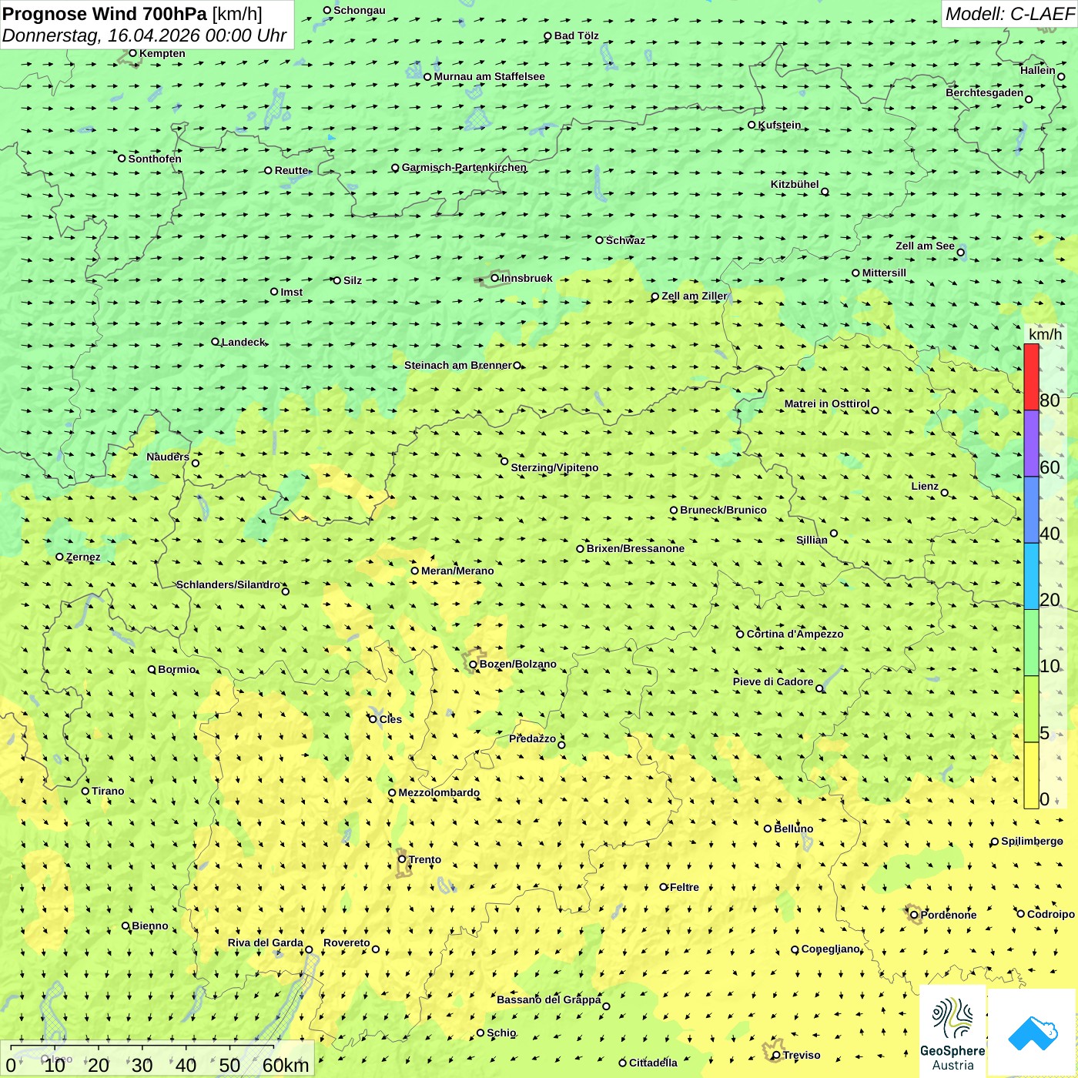Screen dimensions: 1078x1078
Task: Click the 'Mittersill' label
Action: 884,273
